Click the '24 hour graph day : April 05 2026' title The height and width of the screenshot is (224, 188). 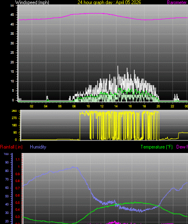point(109,2)
